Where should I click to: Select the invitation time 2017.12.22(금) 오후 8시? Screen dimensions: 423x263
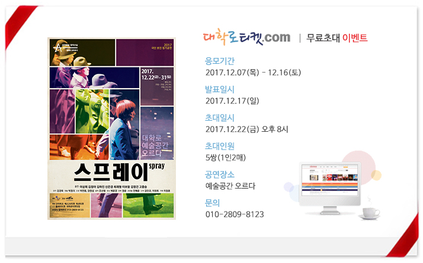pos(246,129)
